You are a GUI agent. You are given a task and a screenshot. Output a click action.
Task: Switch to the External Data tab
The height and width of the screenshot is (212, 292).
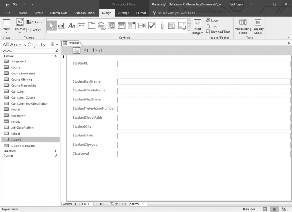point(58,13)
